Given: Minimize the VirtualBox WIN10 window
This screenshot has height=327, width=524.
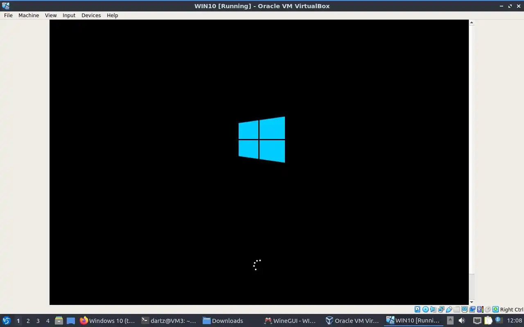Looking at the screenshot, I should [502, 6].
